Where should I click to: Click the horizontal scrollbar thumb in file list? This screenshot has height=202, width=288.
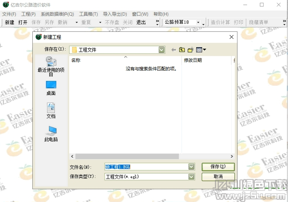point(127,156)
